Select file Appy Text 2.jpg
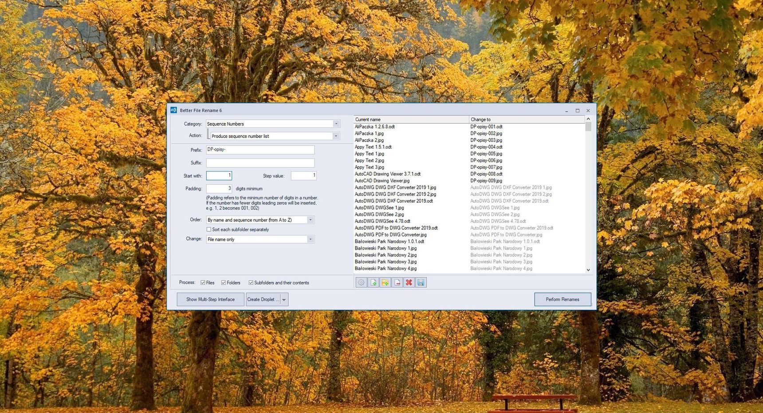 pos(370,160)
